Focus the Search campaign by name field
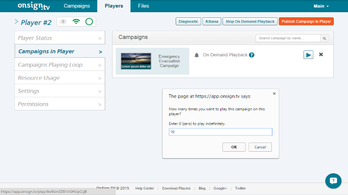 coord(288,38)
